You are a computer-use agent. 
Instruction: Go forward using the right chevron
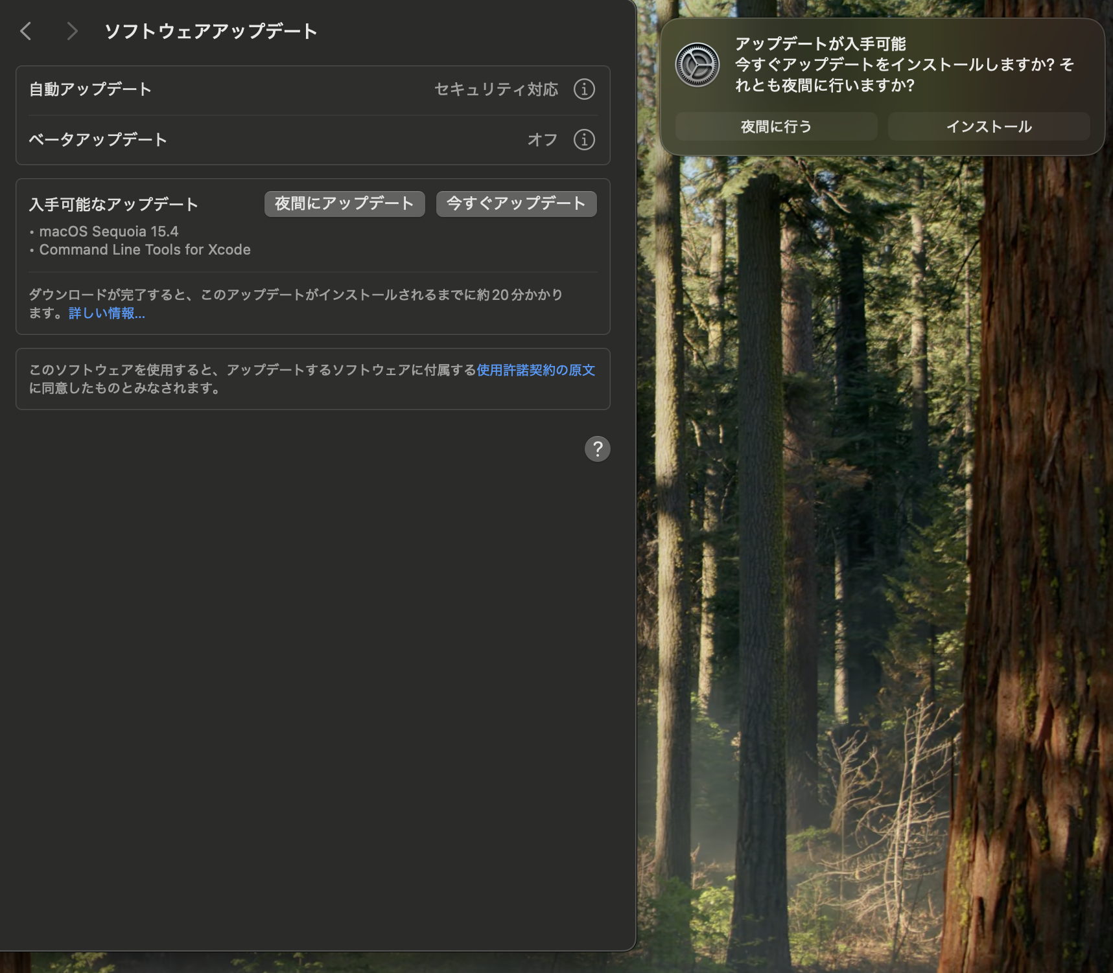click(72, 31)
